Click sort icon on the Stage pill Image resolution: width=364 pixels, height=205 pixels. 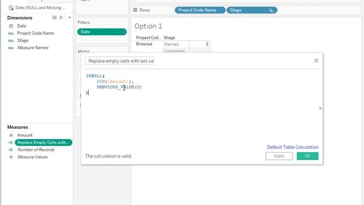point(271,10)
